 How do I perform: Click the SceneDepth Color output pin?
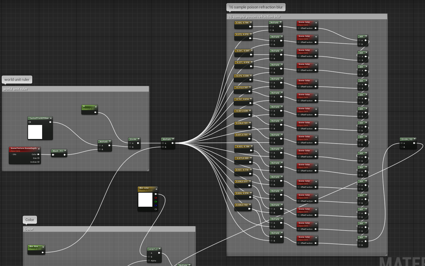point(38,154)
